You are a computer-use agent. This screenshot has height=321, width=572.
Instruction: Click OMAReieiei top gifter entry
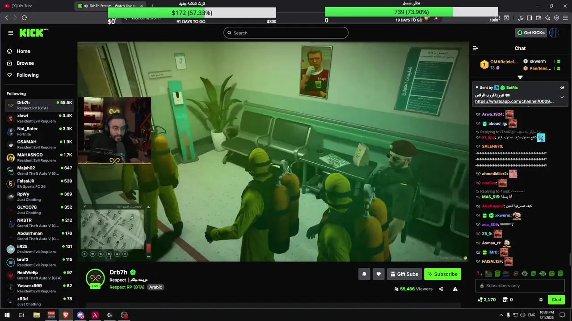tap(499, 65)
